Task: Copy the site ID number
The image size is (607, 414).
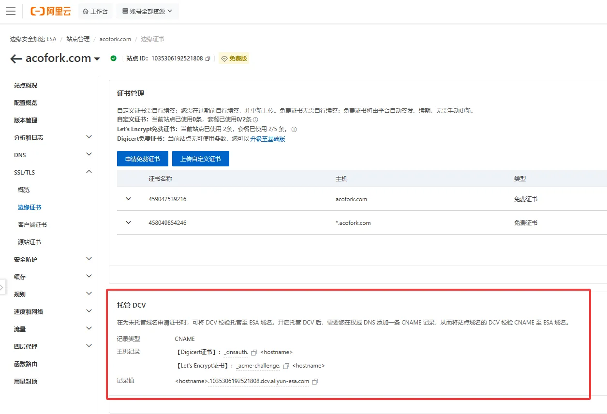Action: tap(208, 59)
